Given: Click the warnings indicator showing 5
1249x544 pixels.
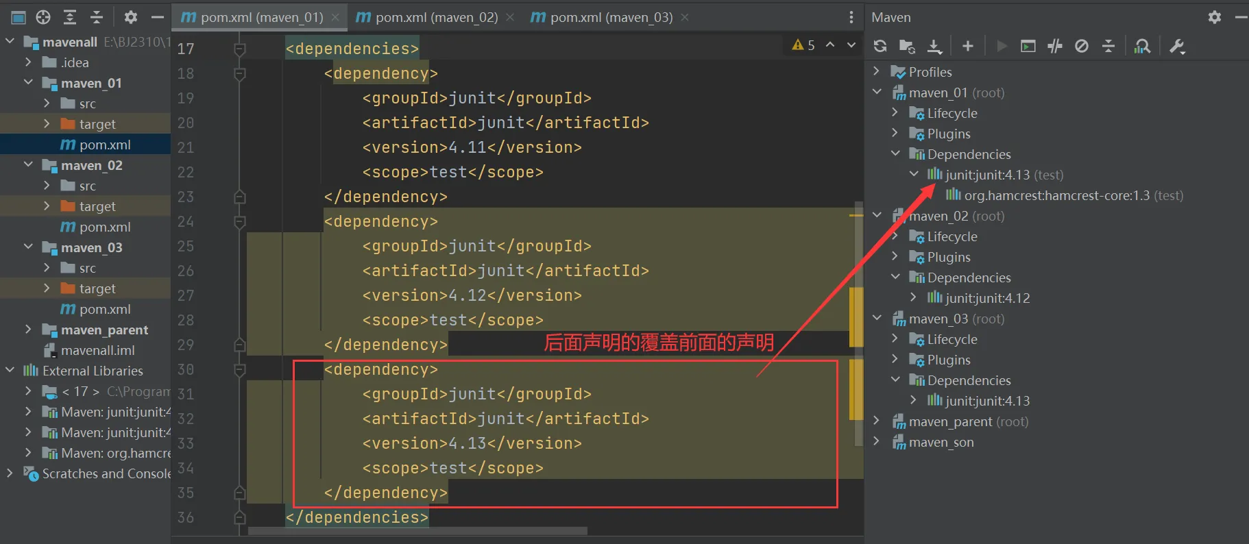Looking at the screenshot, I should point(803,45).
